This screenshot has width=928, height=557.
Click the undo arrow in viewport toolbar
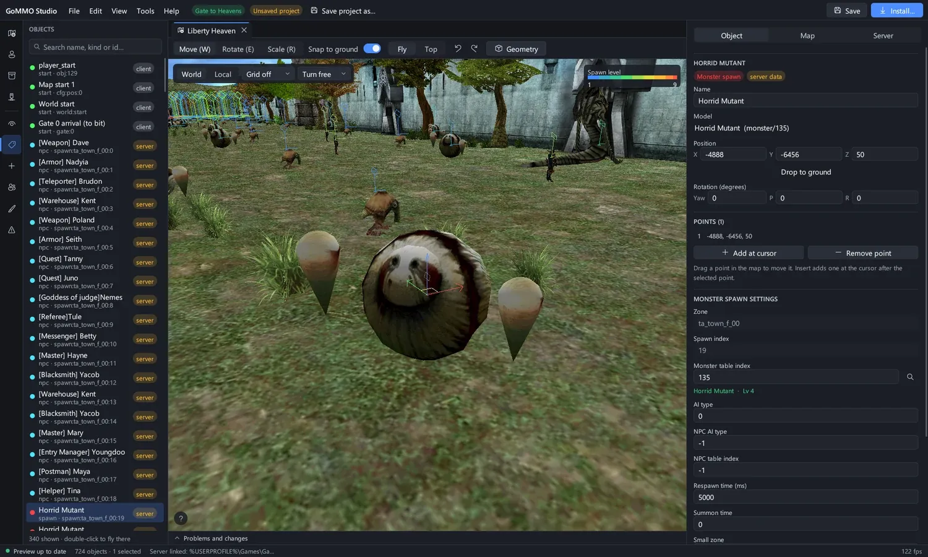[x=458, y=48]
